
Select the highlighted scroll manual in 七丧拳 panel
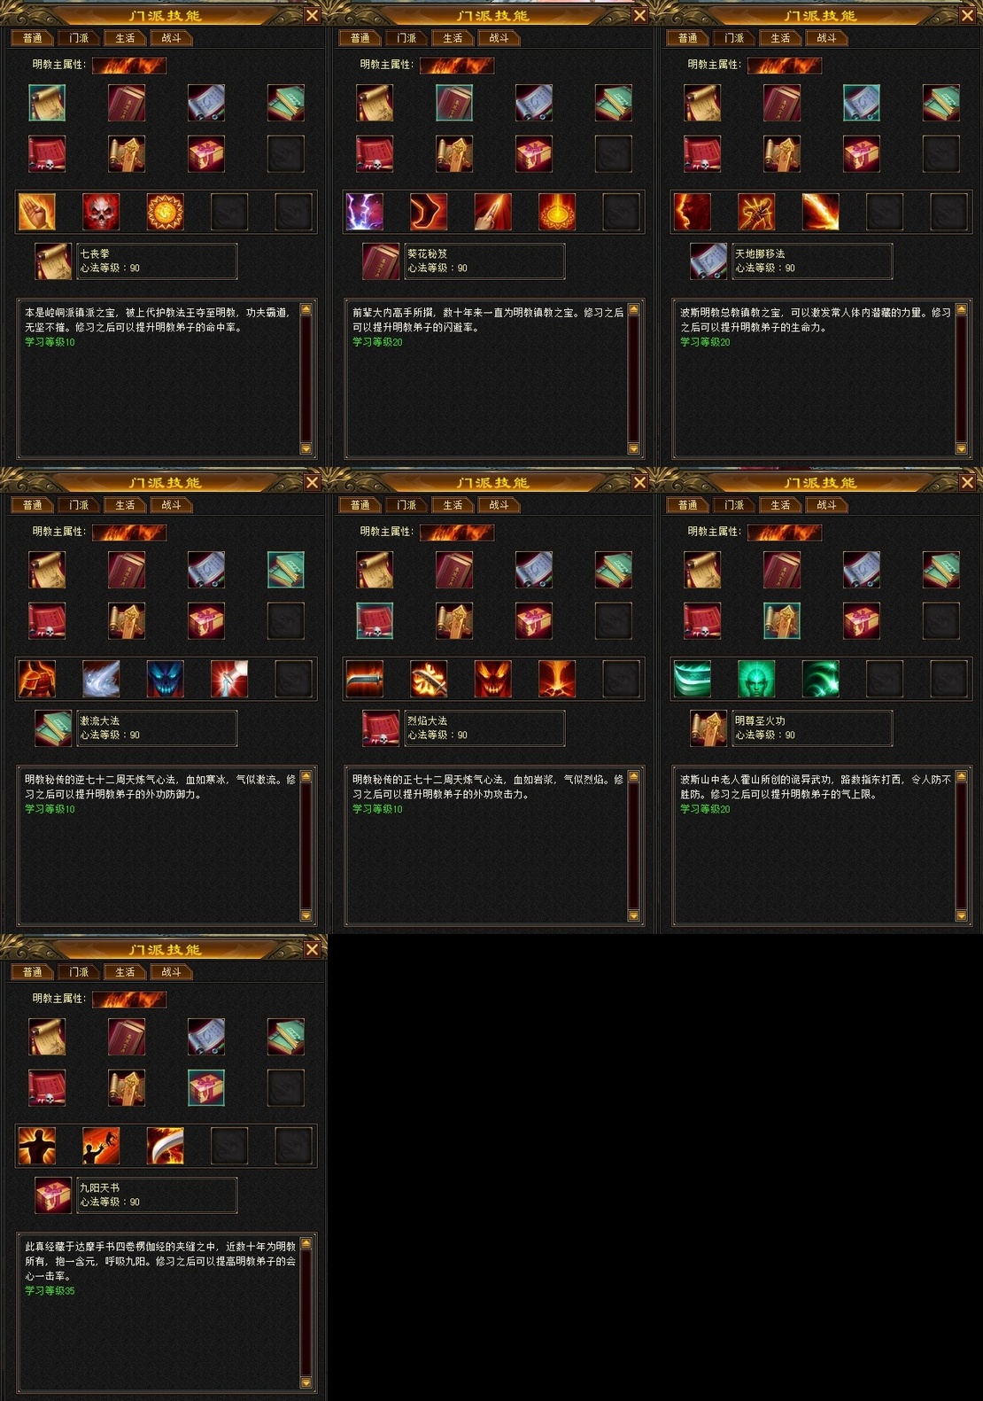pyautogui.click(x=47, y=103)
